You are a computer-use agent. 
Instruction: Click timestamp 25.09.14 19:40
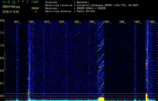11,12
